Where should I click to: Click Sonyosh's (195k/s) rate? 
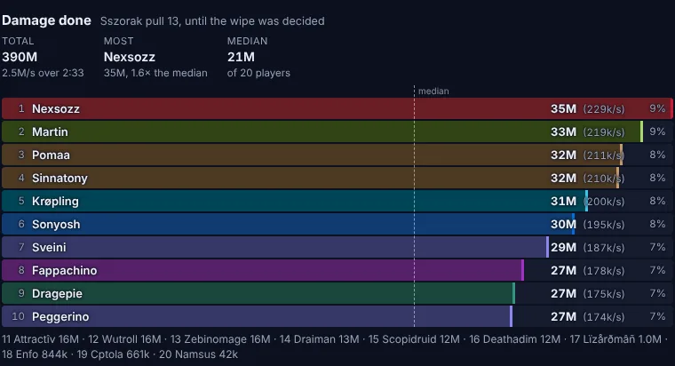point(604,225)
